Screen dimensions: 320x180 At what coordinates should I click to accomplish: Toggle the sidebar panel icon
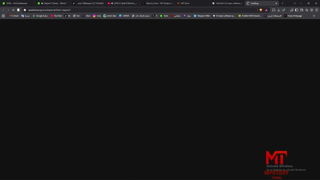coord(296,10)
